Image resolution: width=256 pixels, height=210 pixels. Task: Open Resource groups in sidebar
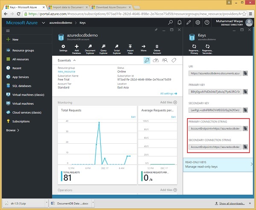click(20, 50)
